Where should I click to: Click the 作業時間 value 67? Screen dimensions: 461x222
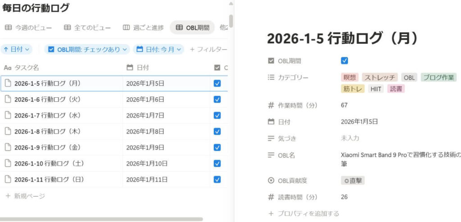pos(344,105)
